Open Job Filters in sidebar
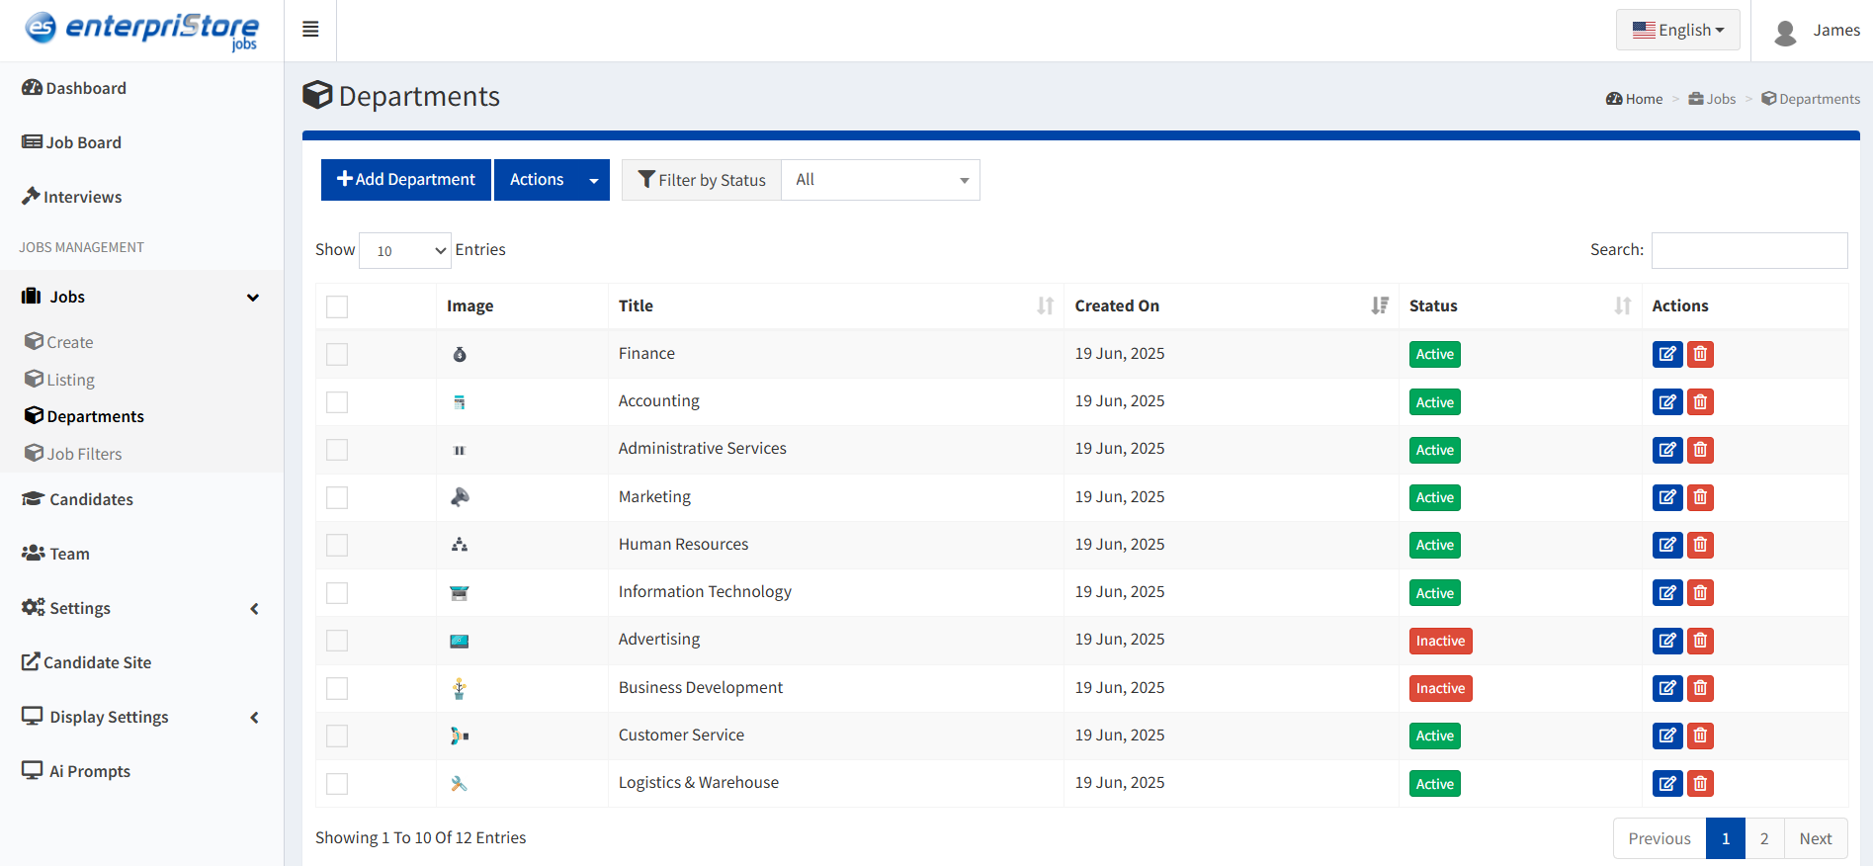This screenshot has height=866, width=1873. coord(84,454)
